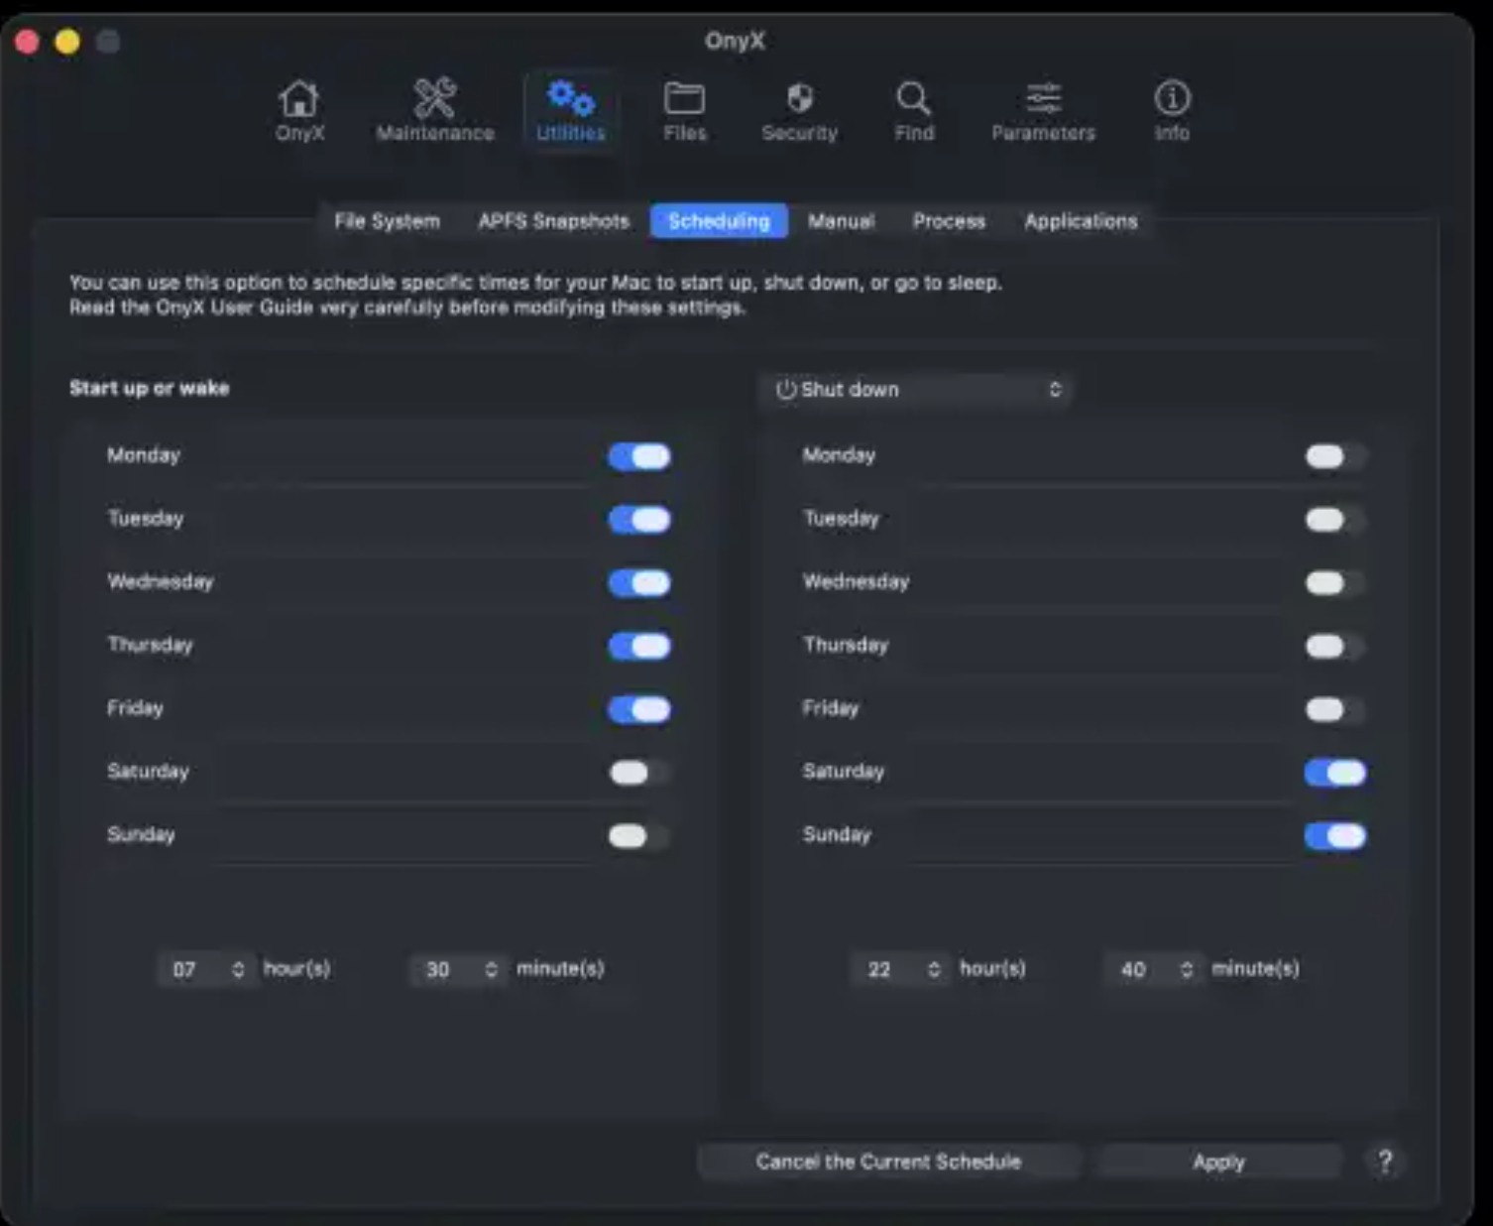1493x1226 pixels.
Task: Disable Tuesday start up toggle
Action: pyautogui.click(x=639, y=520)
